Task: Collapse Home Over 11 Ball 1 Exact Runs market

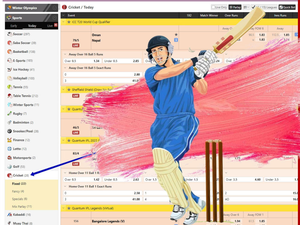Action: pos(65,186)
